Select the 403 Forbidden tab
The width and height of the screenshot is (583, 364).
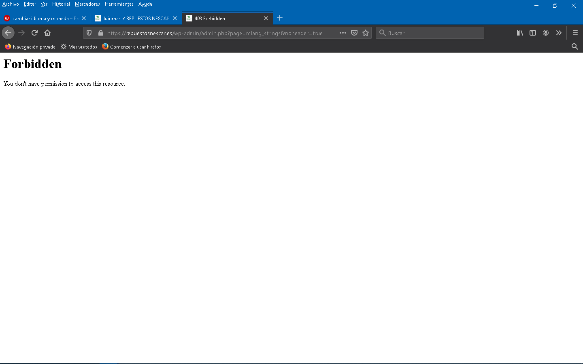(x=228, y=18)
